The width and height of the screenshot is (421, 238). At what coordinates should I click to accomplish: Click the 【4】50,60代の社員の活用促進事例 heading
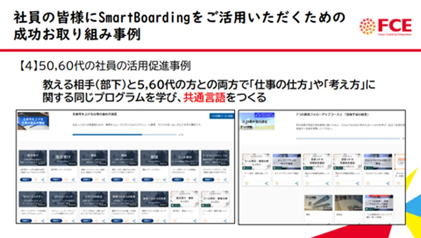[x=105, y=67]
